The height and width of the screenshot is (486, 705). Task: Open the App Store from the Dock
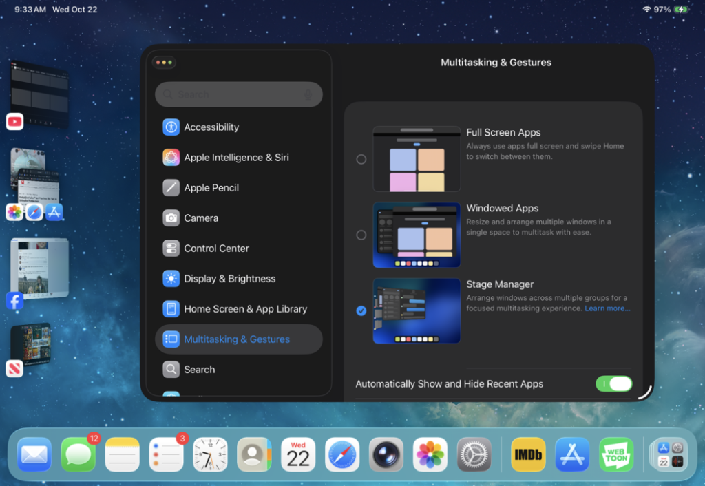coord(571,454)
